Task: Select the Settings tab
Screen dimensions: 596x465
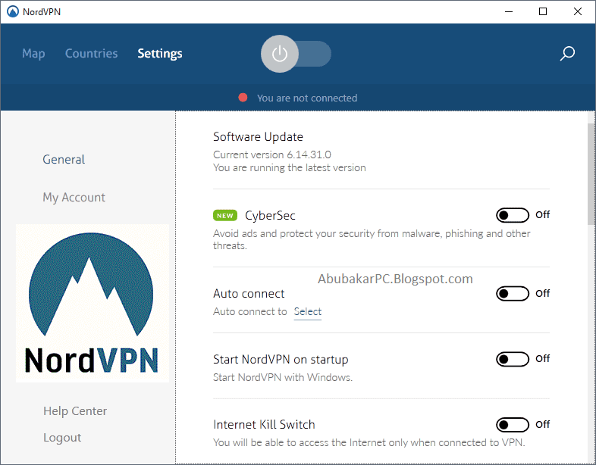Action: [160, 54]
